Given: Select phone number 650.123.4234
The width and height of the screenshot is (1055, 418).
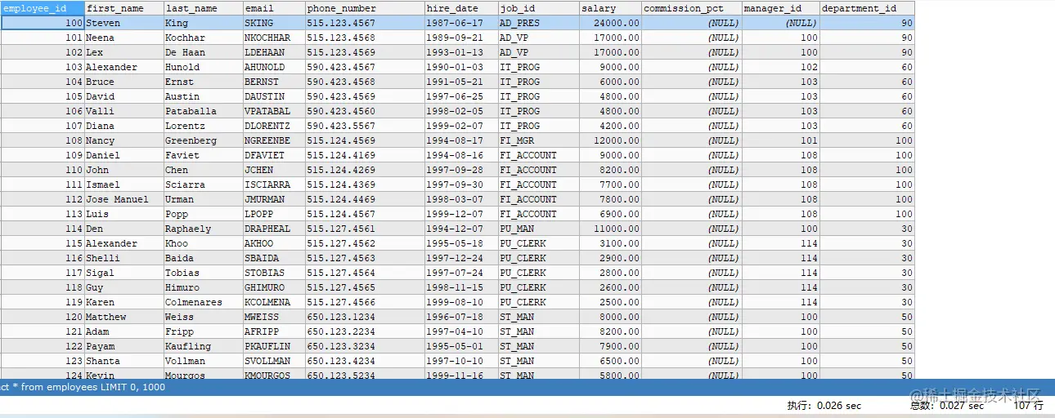Looking at the screenshot, I should click(x=365, y=361).
